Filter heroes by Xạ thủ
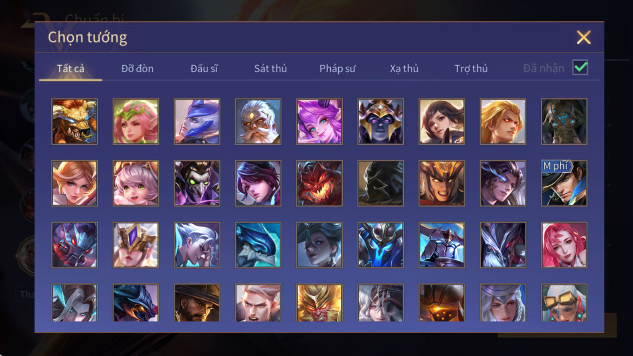The width and height of the screenshot is (633, 356). pos(404,68)
